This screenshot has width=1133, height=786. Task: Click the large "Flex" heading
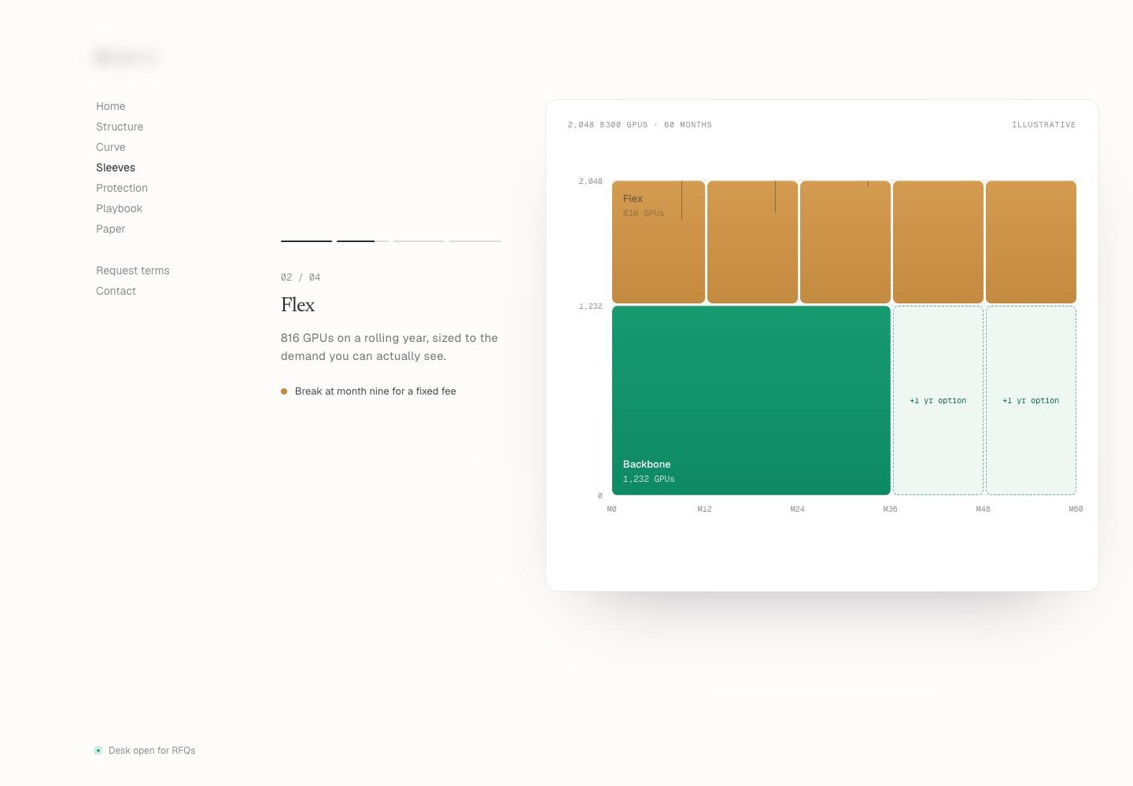click(x=298, y=305)
